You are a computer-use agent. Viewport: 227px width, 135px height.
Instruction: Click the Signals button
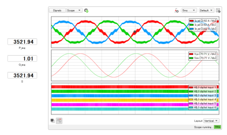click(57, 10)
